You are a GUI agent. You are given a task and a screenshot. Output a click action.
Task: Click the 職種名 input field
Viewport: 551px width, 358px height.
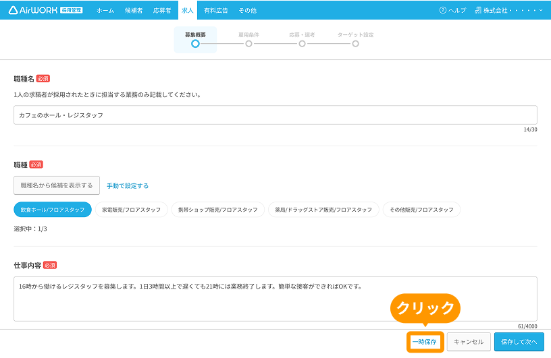(275, 115)
